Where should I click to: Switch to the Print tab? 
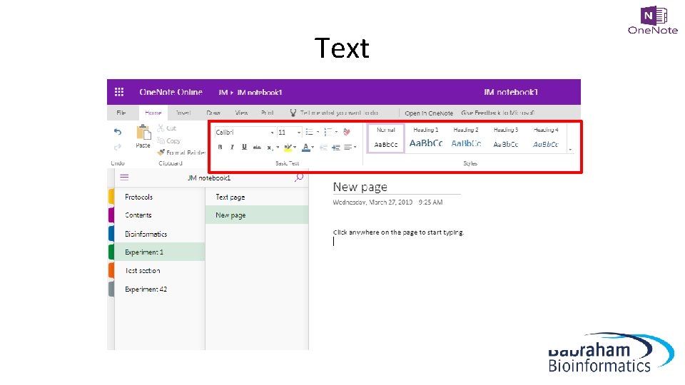(x=267, y=113)
